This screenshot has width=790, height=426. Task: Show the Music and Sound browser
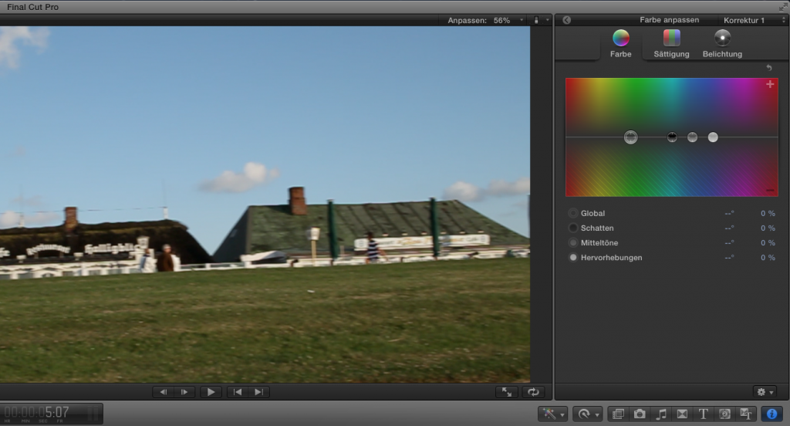(661, 414)
